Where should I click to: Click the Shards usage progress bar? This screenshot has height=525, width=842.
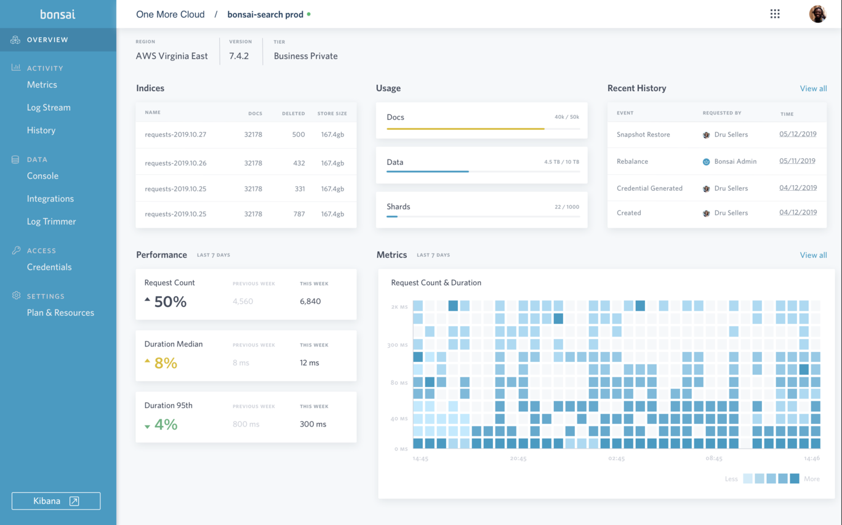click(x=483, y=217)
